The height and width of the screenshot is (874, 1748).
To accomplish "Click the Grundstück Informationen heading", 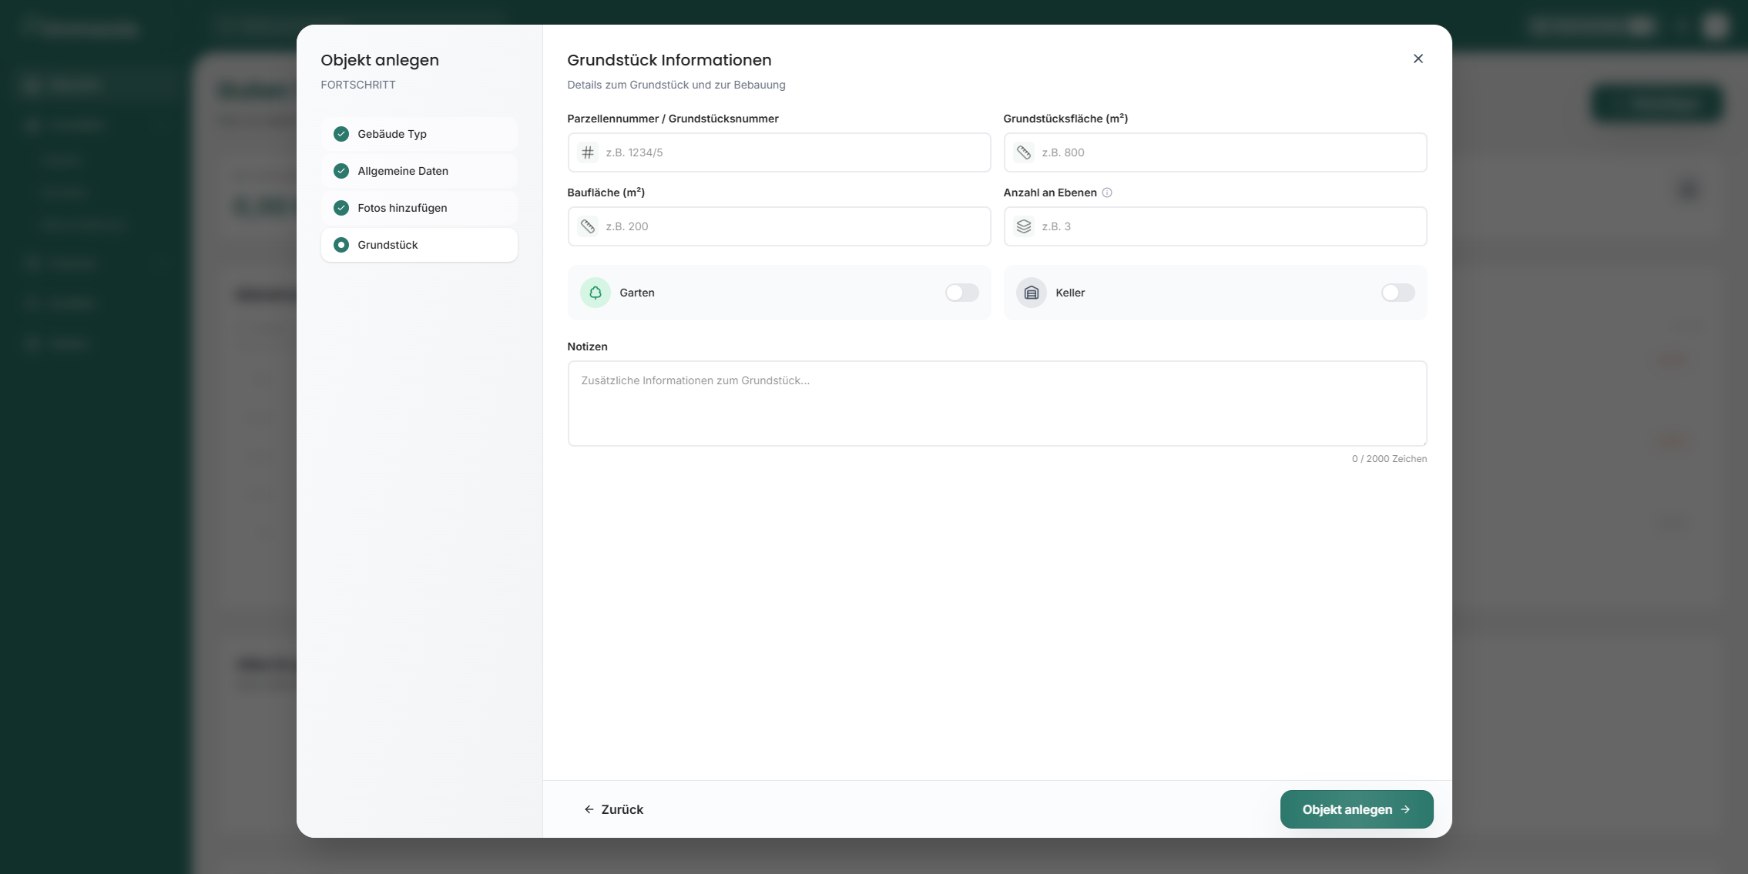I will (x=669, y=60).
